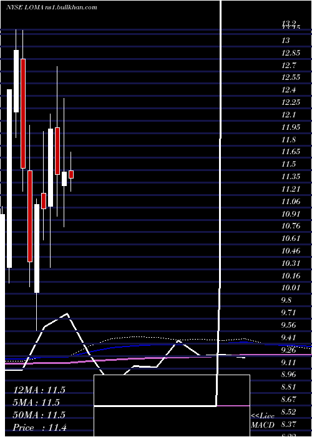Screen dimensions: 312x437
Task: Click the 12.55 price axis label
Action: [291, 77]
